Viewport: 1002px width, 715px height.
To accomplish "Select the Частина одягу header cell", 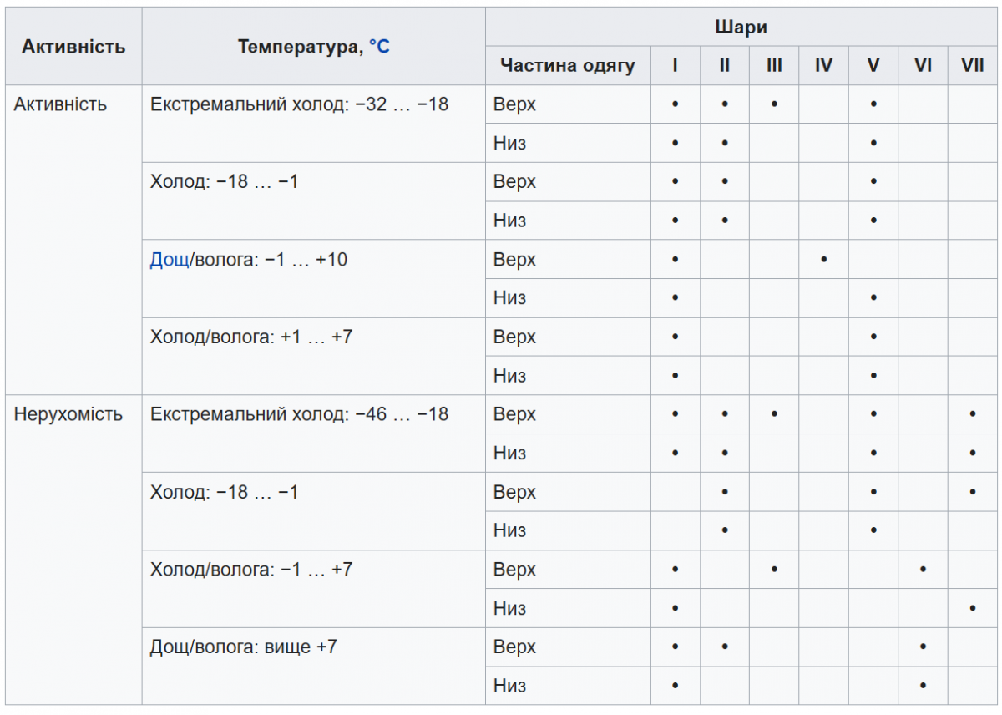I will (568, 65).
